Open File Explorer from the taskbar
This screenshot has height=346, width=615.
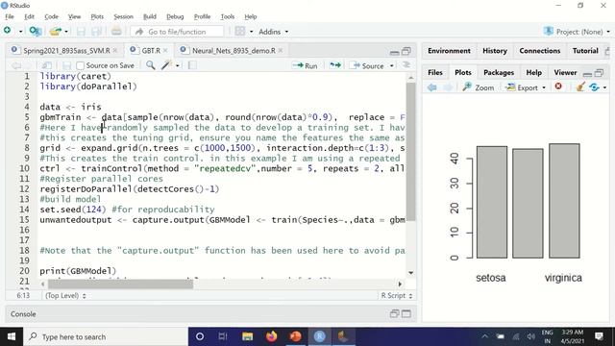point(248,336)
